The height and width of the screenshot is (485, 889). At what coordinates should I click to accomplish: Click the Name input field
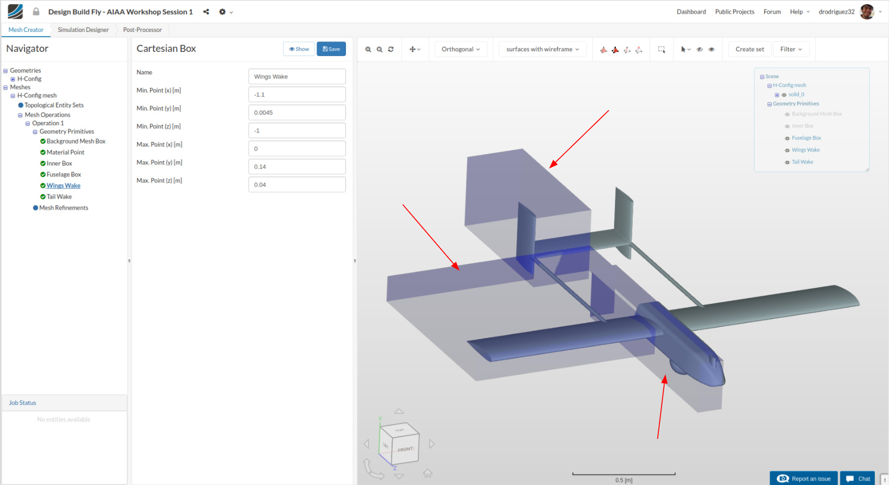click(x=297, y=76)
